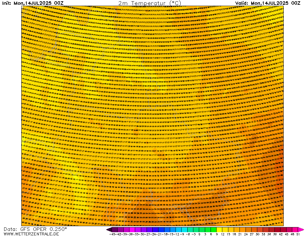
Task: Select the cyan swatch between -12 and -9
Action: click(178, 230)
